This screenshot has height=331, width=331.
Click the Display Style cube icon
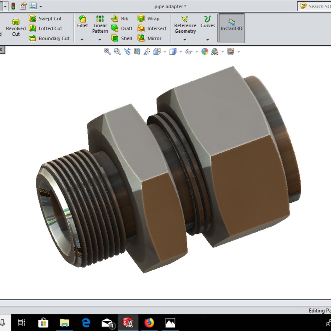[x=173, y=51]
